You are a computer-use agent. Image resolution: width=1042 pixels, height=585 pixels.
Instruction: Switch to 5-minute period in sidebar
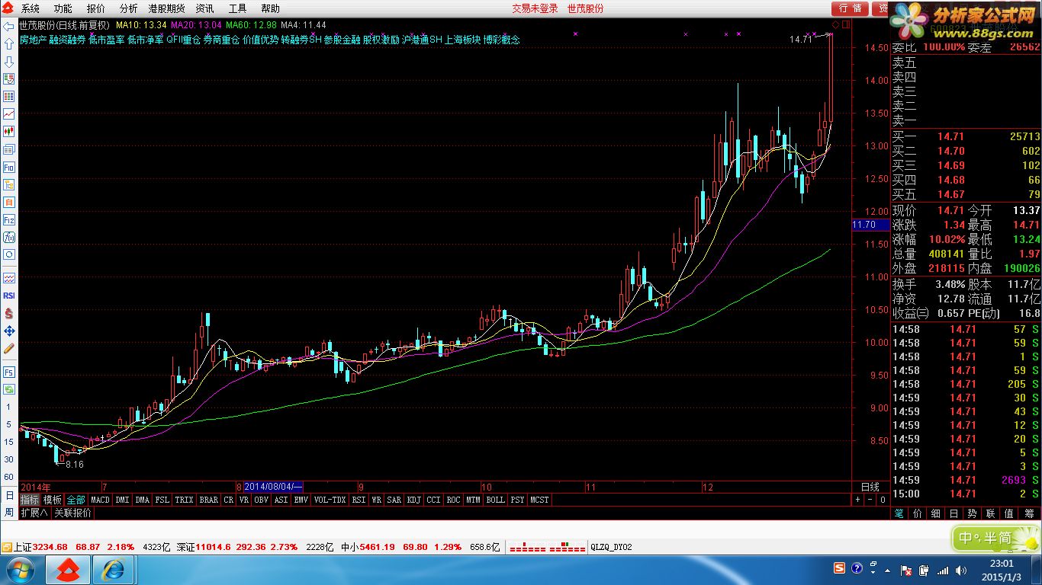click(9, 425)
